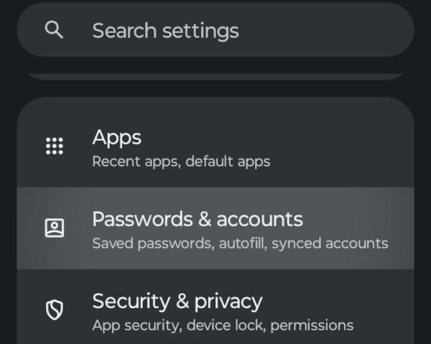Click "App security, device lock, permissions" subtitle
The width and height of the screenshot is (431, 344).
click(x=223, y=325)
